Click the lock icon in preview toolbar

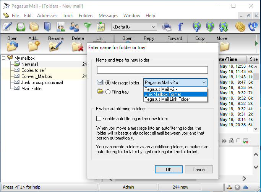tap(231, 141)
